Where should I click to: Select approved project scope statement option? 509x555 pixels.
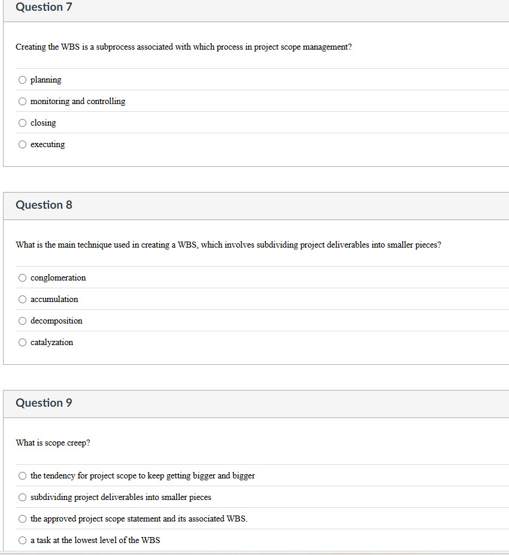pos(22,518)
